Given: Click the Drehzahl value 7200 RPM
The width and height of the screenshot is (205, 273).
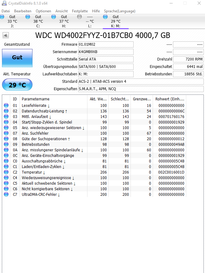Looking at the screenshot, I should [188, 59].
